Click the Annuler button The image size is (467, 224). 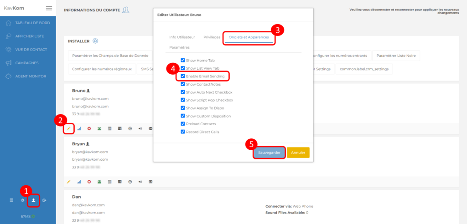298,153
